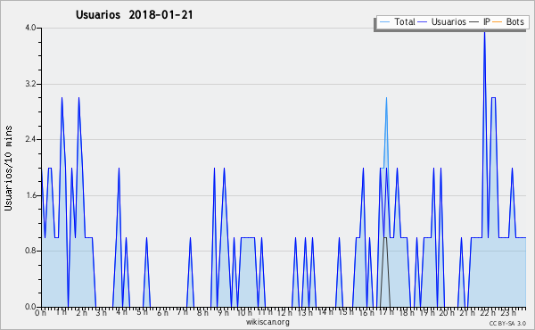Click the 14 h x-axis label
Image resolution: width=535 pixels, height=330 pixels.
[325, 312]
